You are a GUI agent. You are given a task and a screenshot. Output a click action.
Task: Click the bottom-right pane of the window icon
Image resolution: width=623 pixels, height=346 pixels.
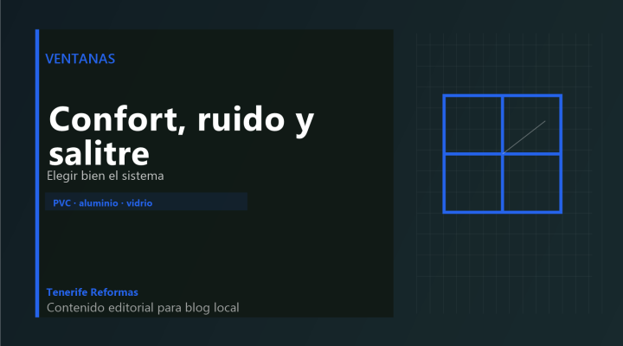(531, 183)
